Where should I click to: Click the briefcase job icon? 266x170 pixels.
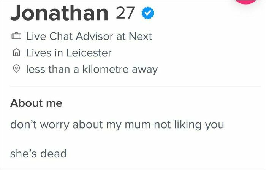click(x=16, y=37)
